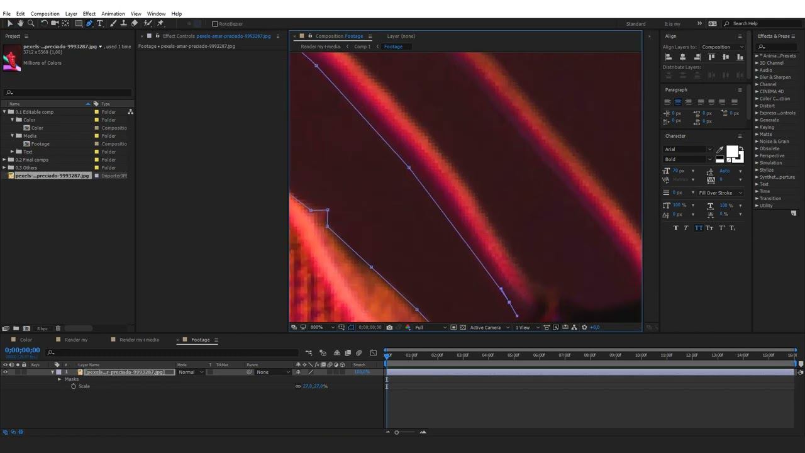Click the Standard workspace button
This screenshot has width=805, height=453.
point(635,24)
